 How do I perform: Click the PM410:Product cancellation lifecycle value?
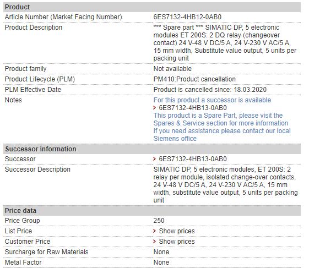(x=194, y=79)
